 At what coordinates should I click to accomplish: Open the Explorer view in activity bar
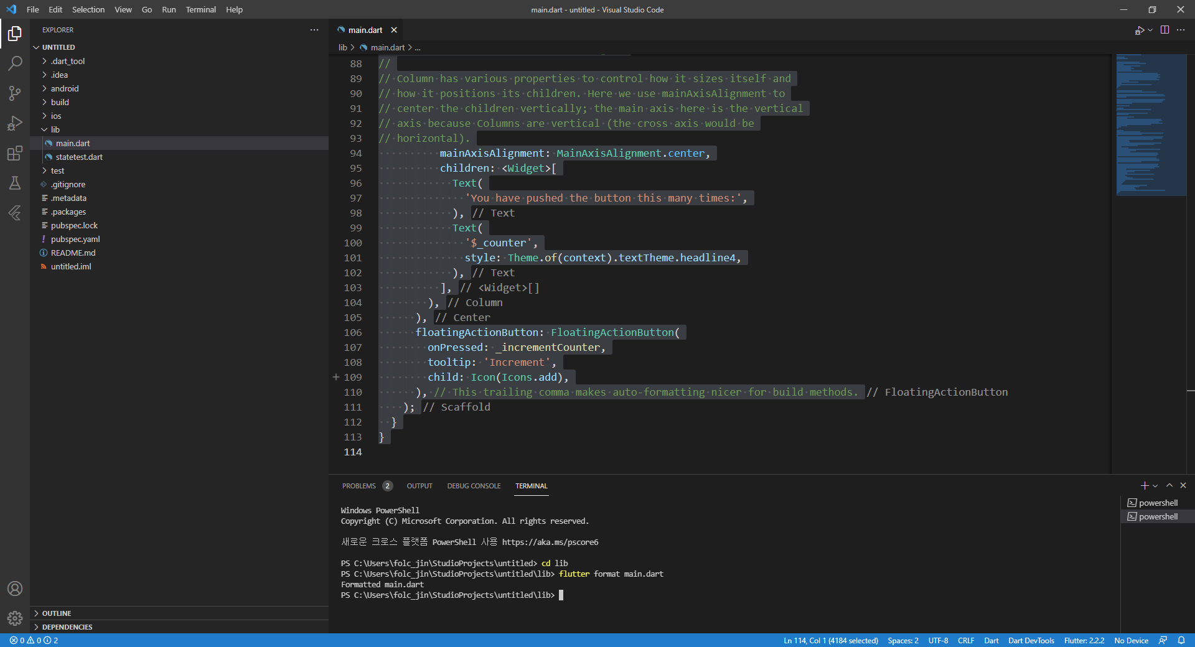pos(15,34)
